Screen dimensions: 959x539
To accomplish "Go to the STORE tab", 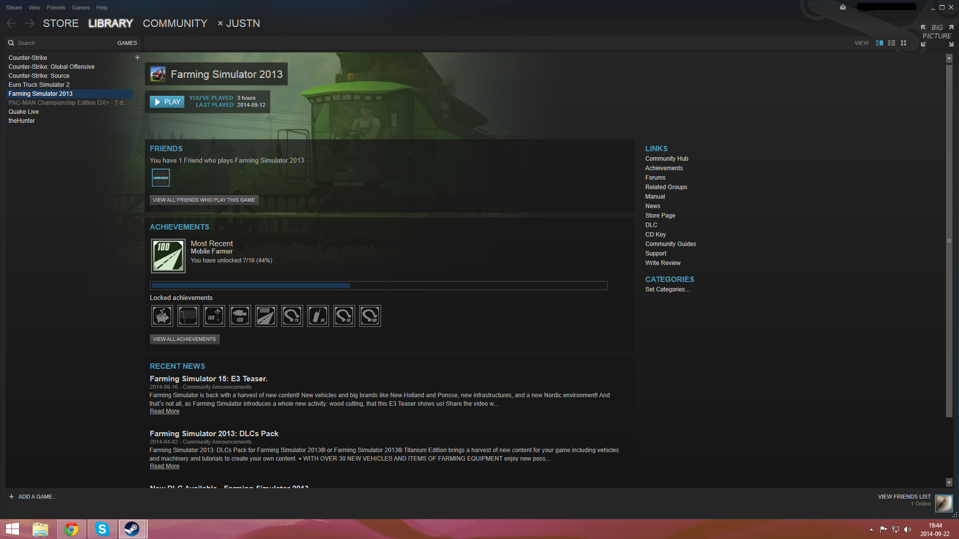I will (x=61, y=23).
